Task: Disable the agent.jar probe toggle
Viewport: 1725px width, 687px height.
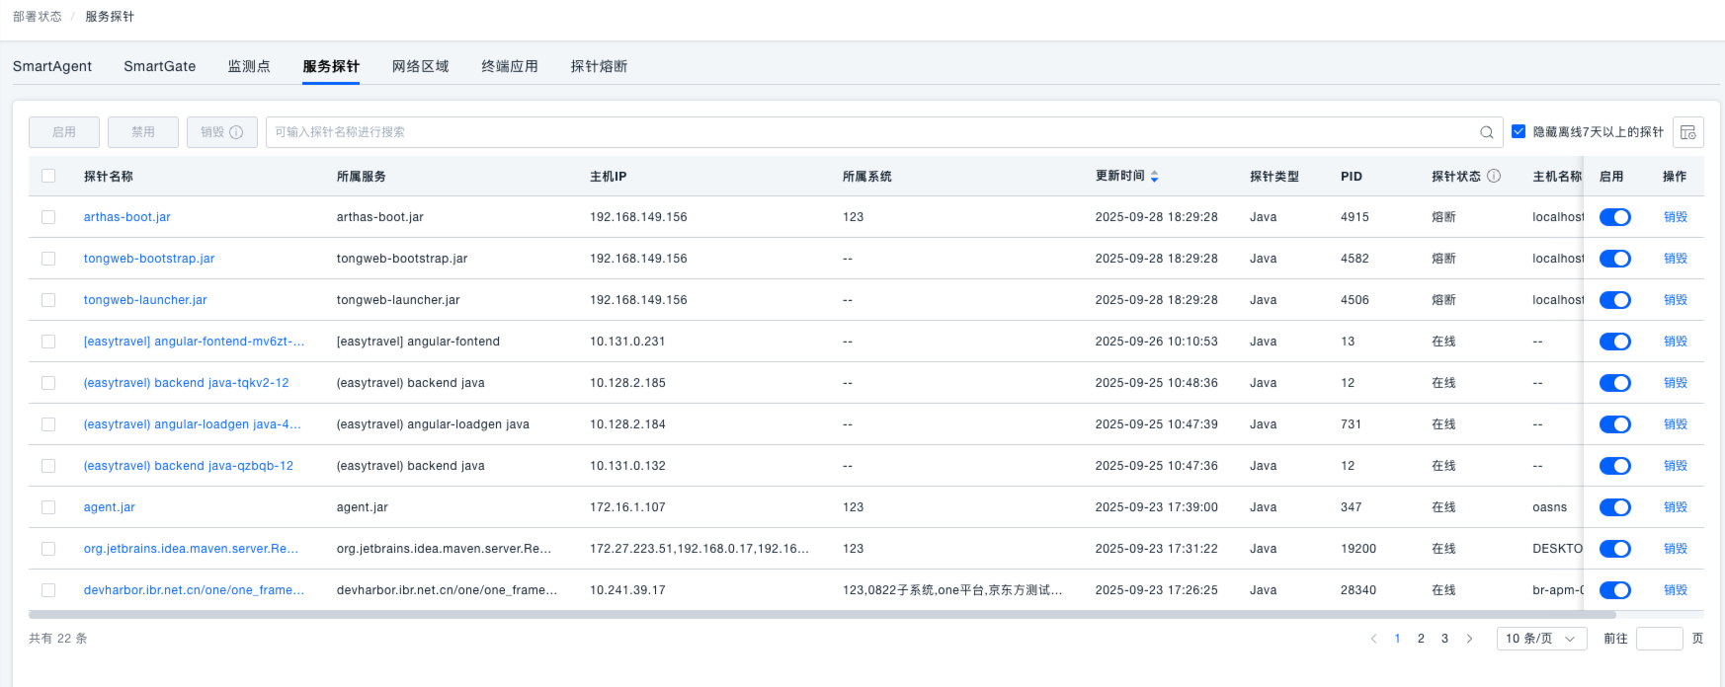Action: [1614, 507]
